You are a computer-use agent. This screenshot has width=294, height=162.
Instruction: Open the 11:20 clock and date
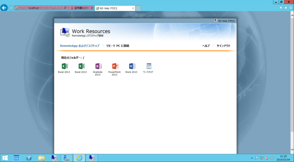[x=283, y=158]
